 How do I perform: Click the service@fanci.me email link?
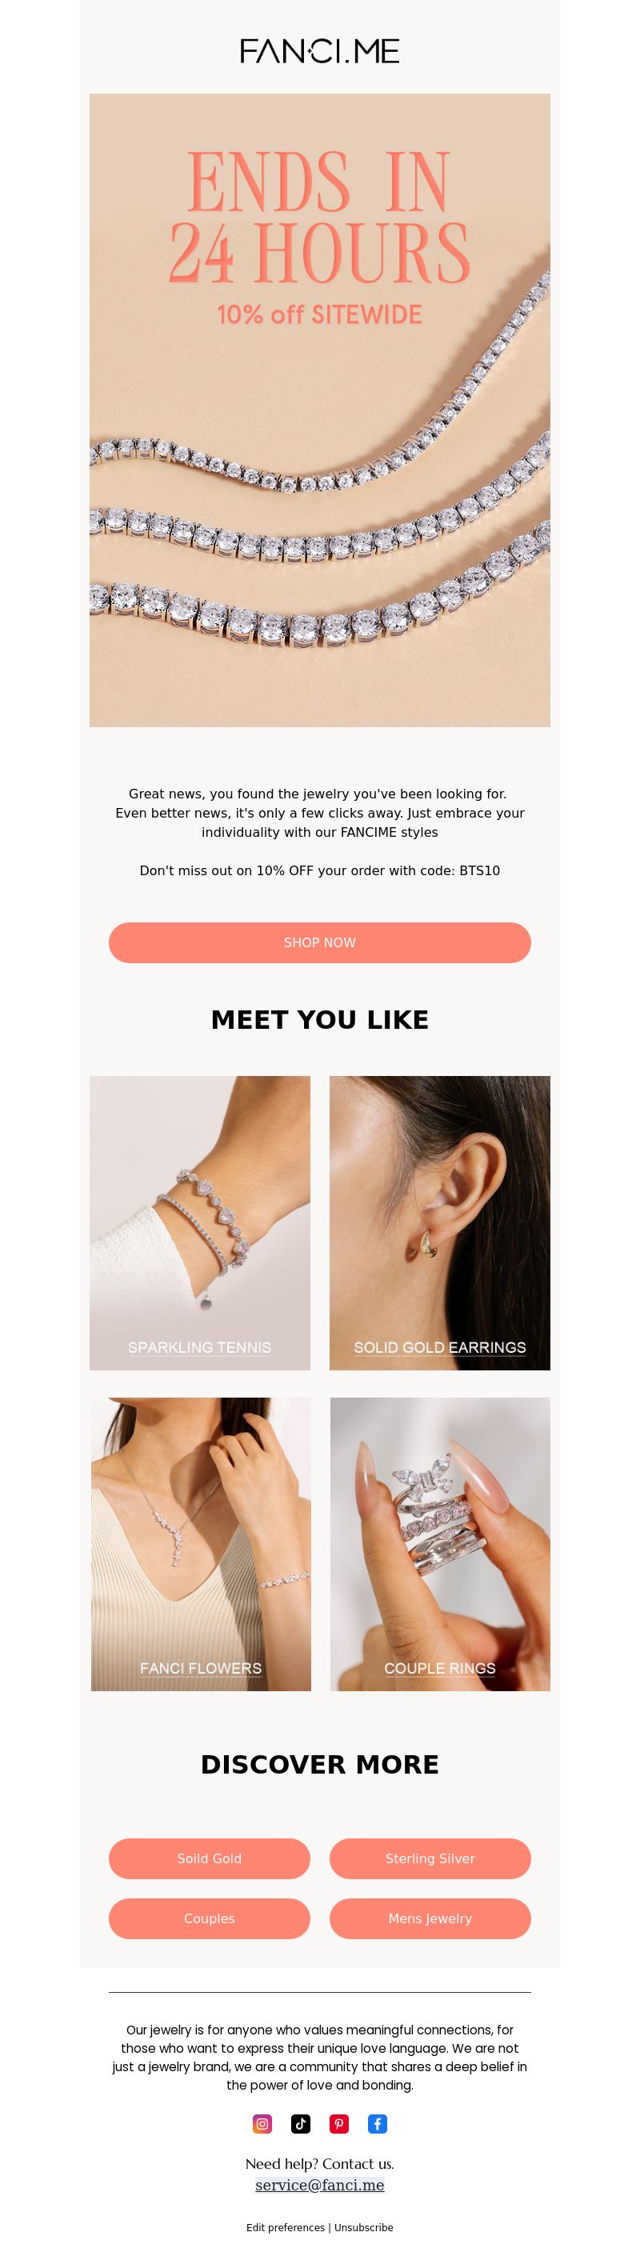[x=320, y=2184]
